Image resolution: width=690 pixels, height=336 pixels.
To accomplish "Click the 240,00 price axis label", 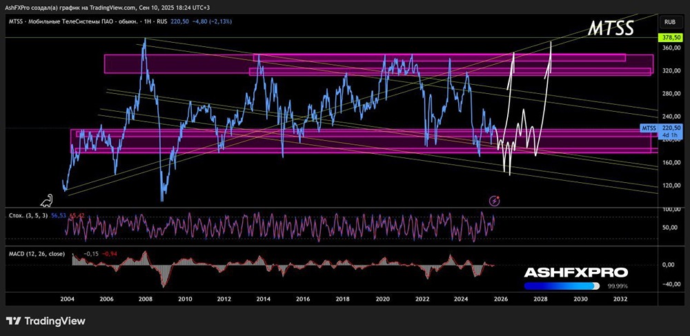I will [x=670, y=117].
